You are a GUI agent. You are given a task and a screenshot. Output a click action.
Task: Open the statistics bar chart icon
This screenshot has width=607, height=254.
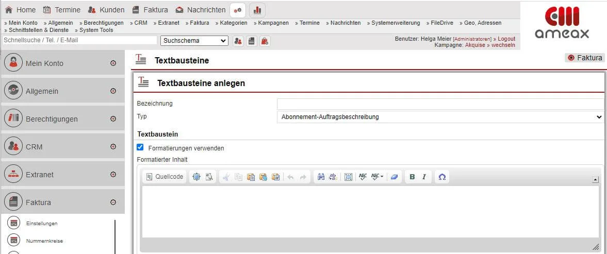(x=257, y=10)
